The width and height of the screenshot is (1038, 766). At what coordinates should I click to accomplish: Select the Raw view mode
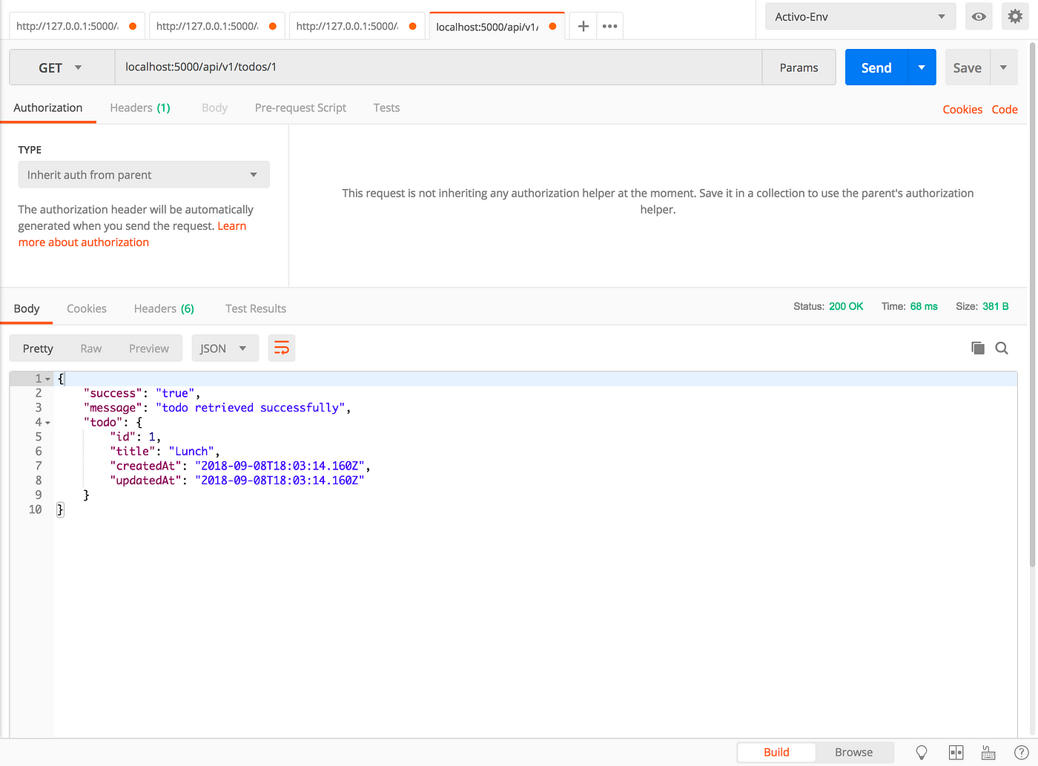click(x=91, y=348)
